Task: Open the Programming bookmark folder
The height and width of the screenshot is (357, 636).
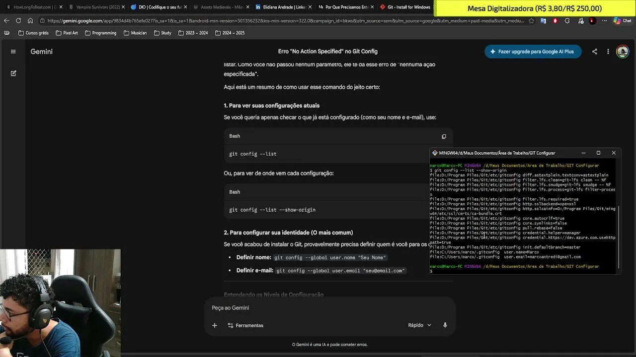Action: coord(100,33)
